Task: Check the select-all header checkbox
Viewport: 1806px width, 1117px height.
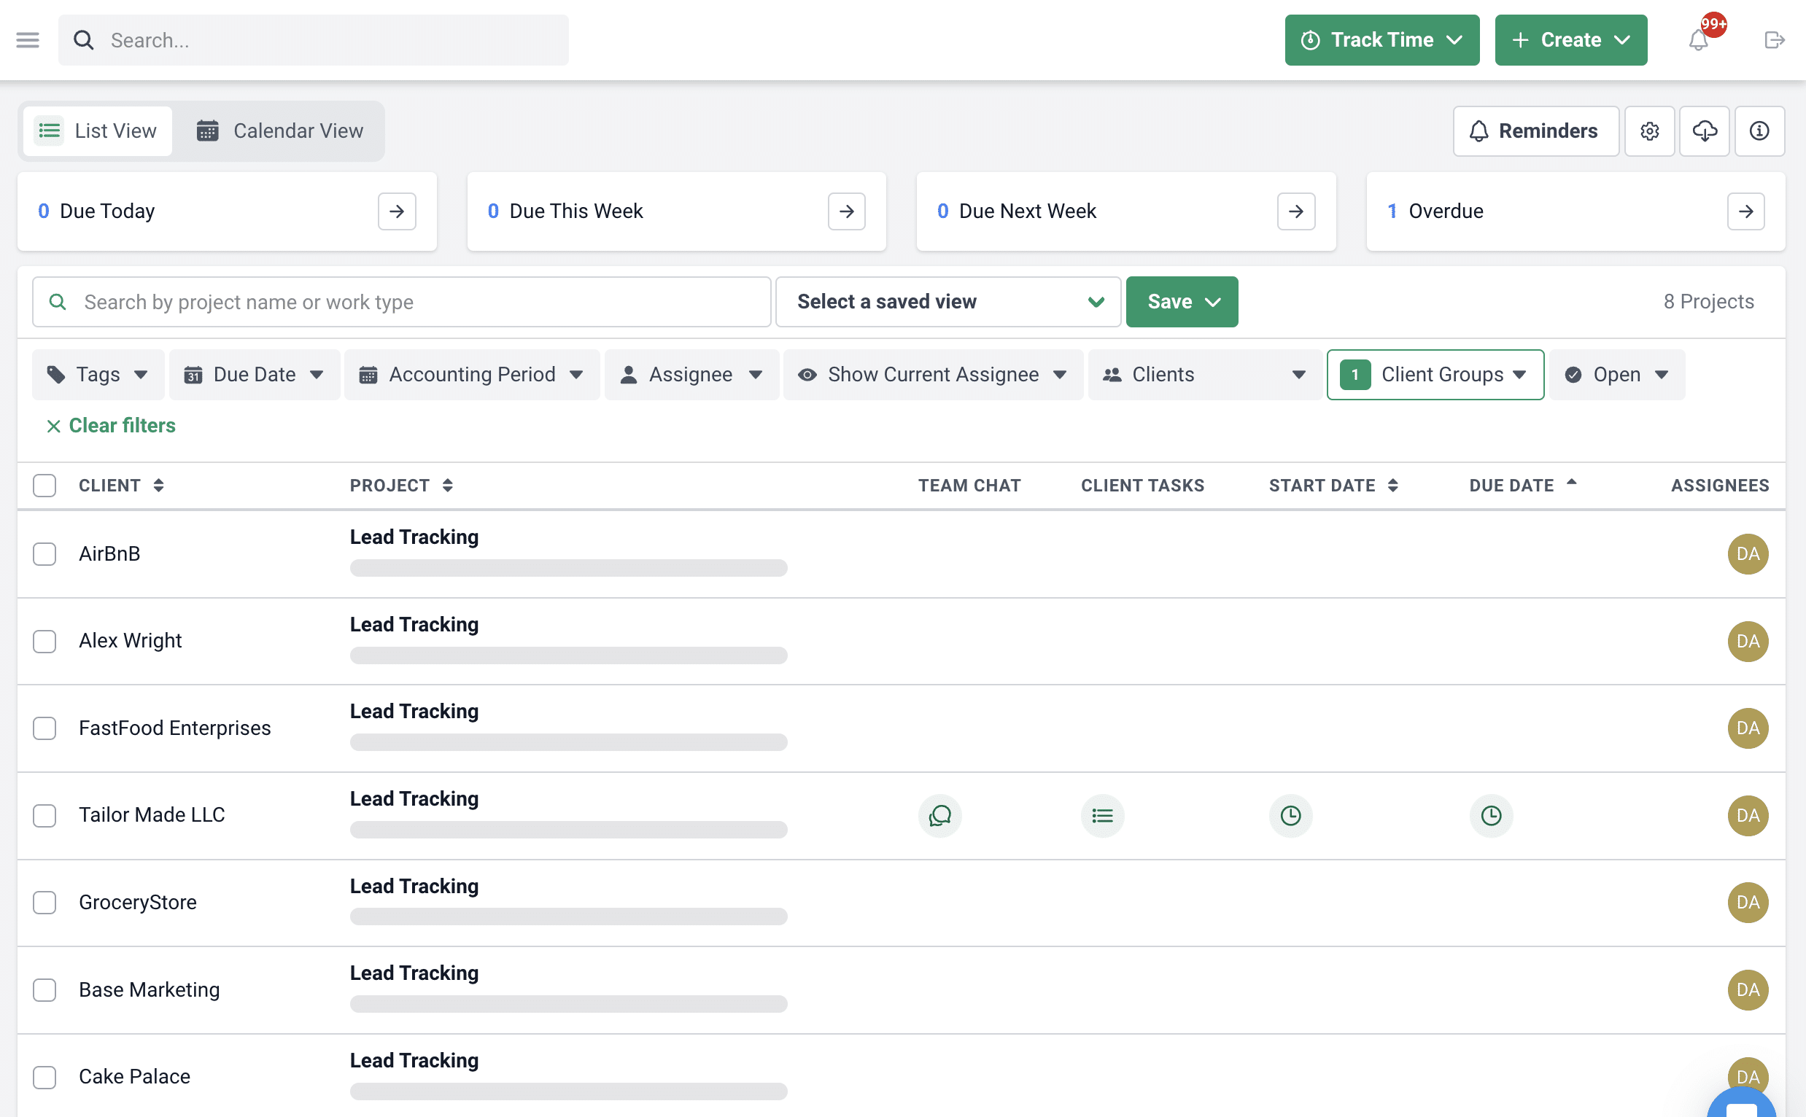Action: pyautogui.click(x=44, y=486)
